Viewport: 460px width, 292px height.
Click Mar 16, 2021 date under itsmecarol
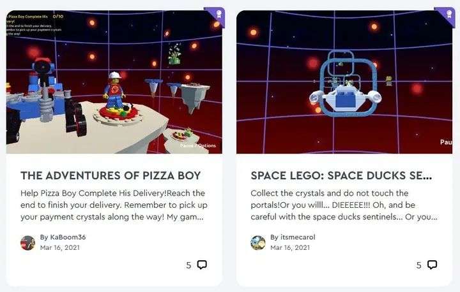pyautogui.click(x=290, y=247)
